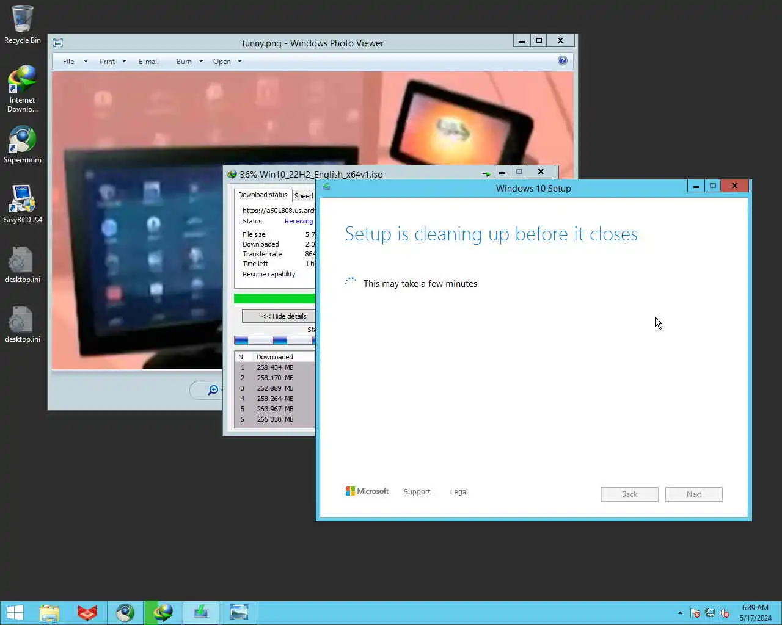Minimize the IDM download window

point(502,172)
